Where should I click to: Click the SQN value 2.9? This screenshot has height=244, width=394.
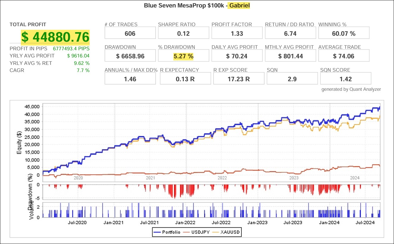click(x=292, y=79)
